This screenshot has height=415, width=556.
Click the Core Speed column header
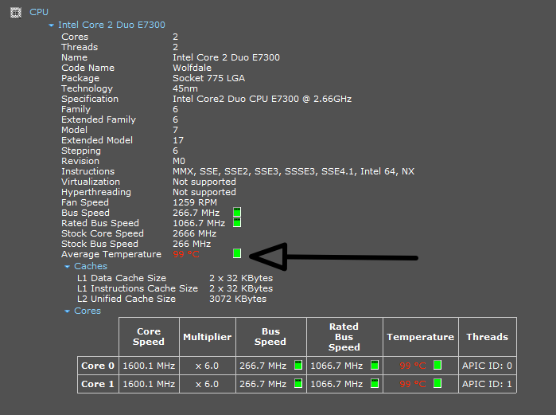point(149,337)
